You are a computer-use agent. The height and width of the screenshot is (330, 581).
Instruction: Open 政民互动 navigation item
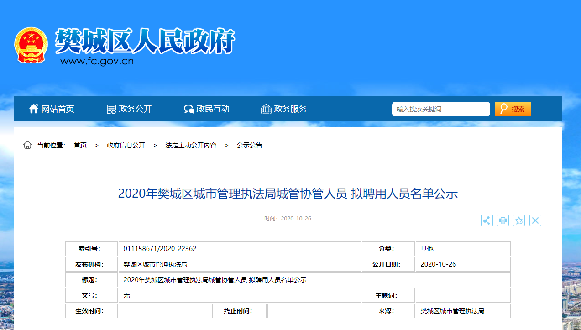coord(213,109)
